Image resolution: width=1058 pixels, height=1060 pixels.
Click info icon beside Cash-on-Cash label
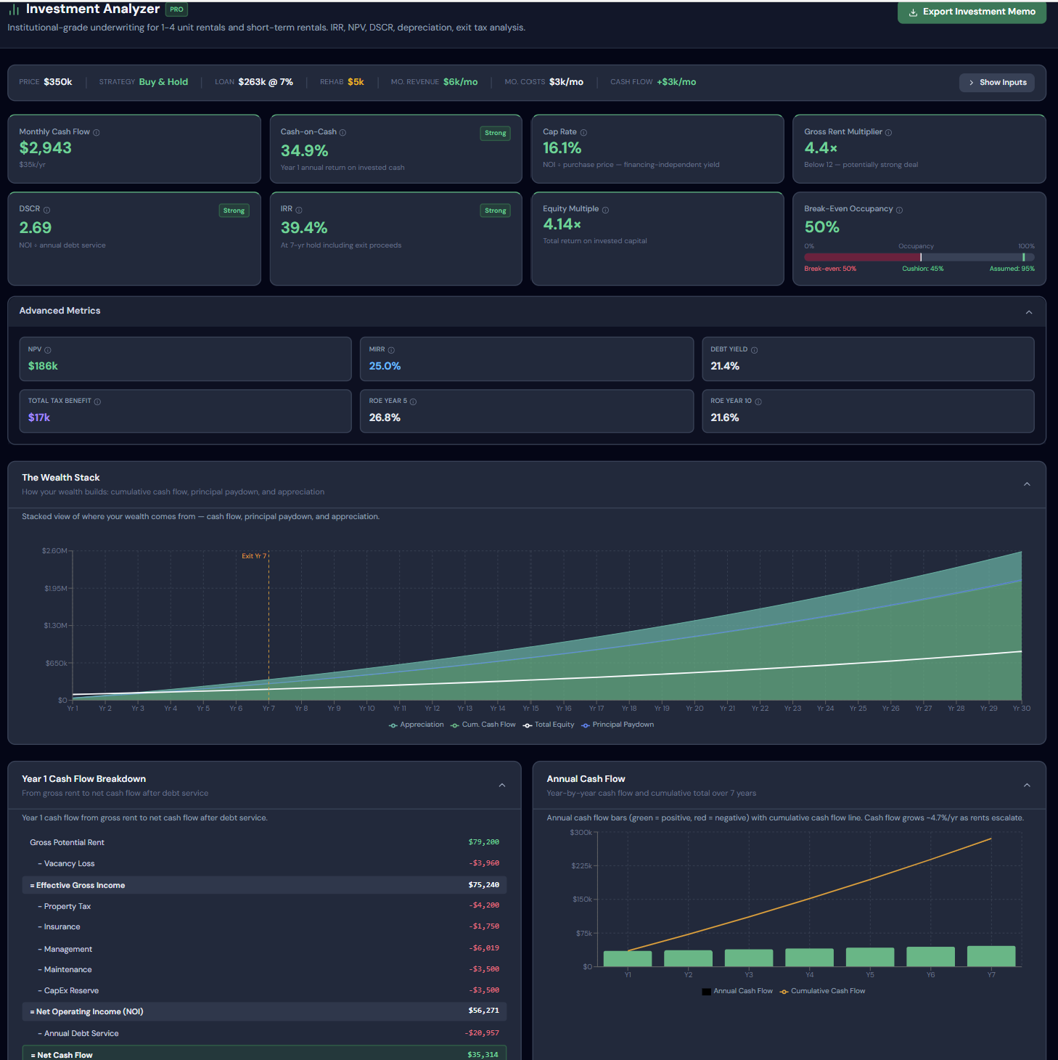pyautogui.click(x=343, y=133)
